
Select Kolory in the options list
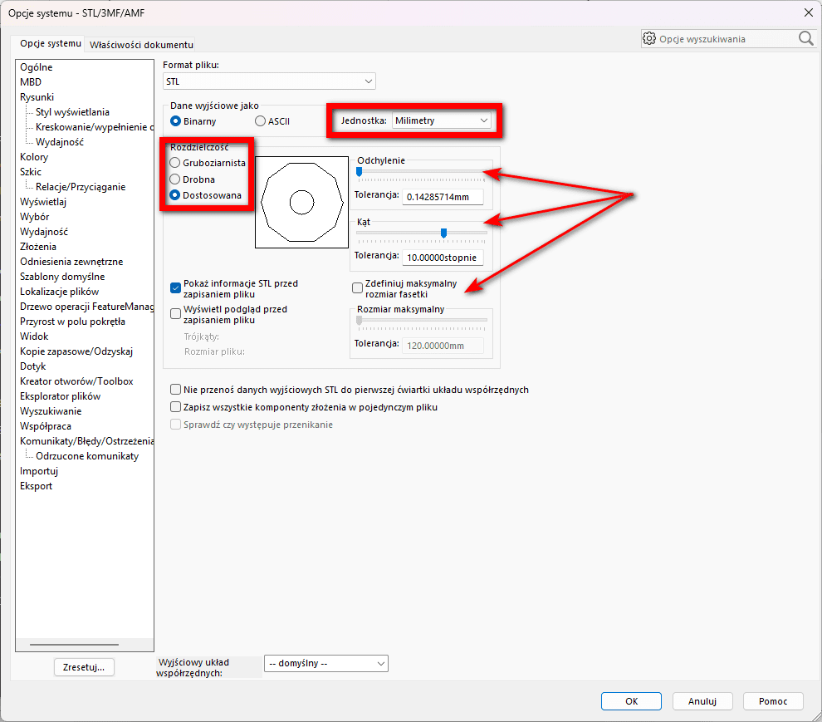[x=34, y=157]
